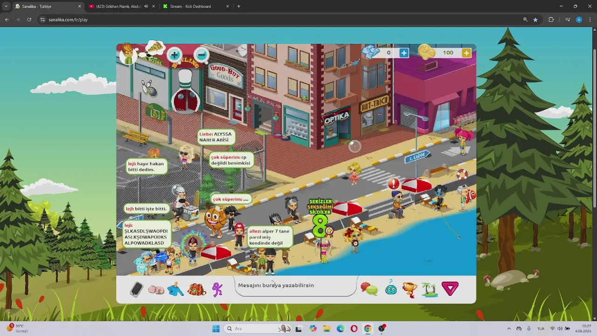Click the diamond currency icon
The width and height of the screenshot is (597, 336).
[371, 52]
